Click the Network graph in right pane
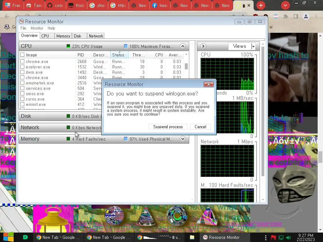The height and width of the screenshot is (242, 323). (x=227, y=161)
